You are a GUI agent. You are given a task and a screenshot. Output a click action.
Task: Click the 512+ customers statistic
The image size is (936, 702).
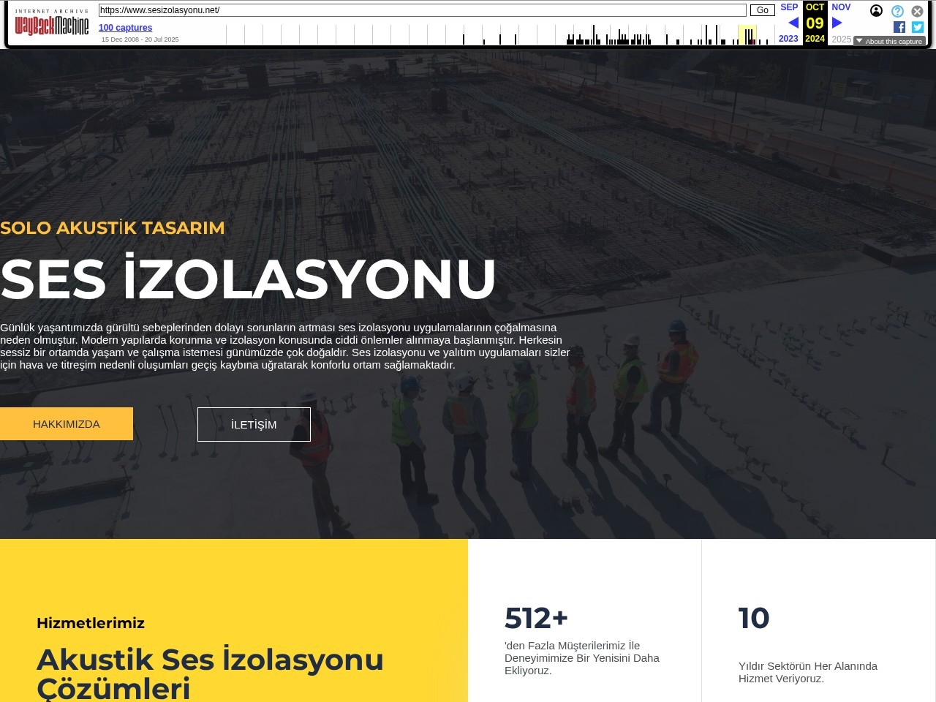[x=536, y=619]
